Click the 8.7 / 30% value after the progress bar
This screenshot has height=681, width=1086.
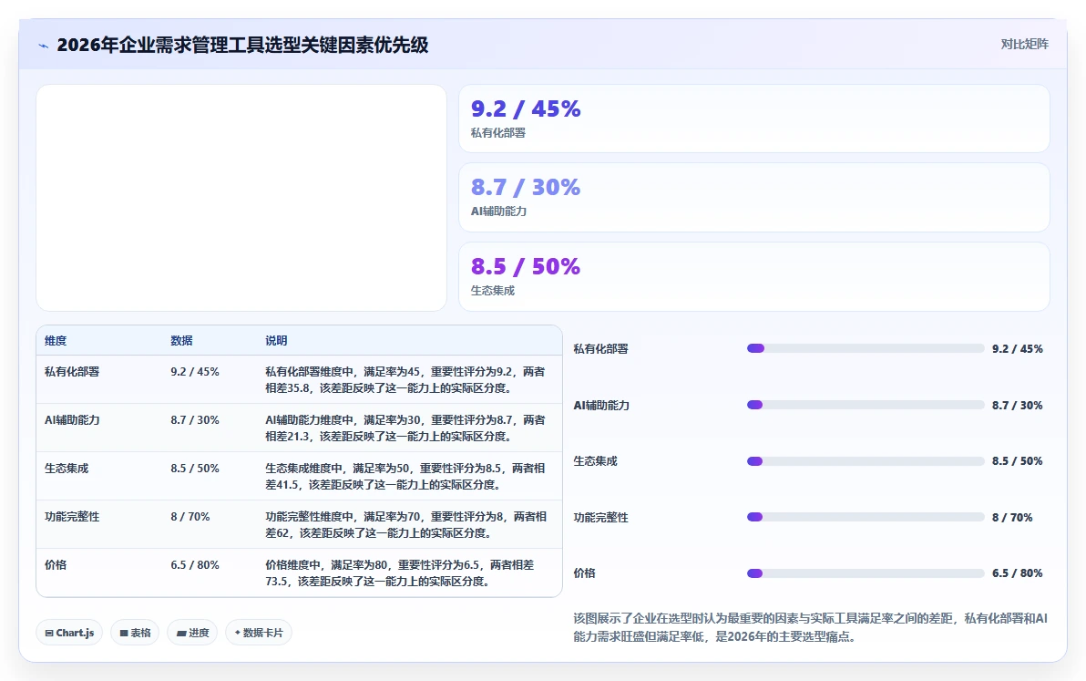coord(1018,406)
